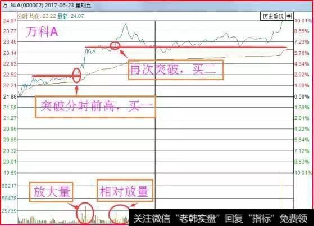Click the 7.23% percentage label
Screen dimensions: 314x226
click(x=302, y=42)
